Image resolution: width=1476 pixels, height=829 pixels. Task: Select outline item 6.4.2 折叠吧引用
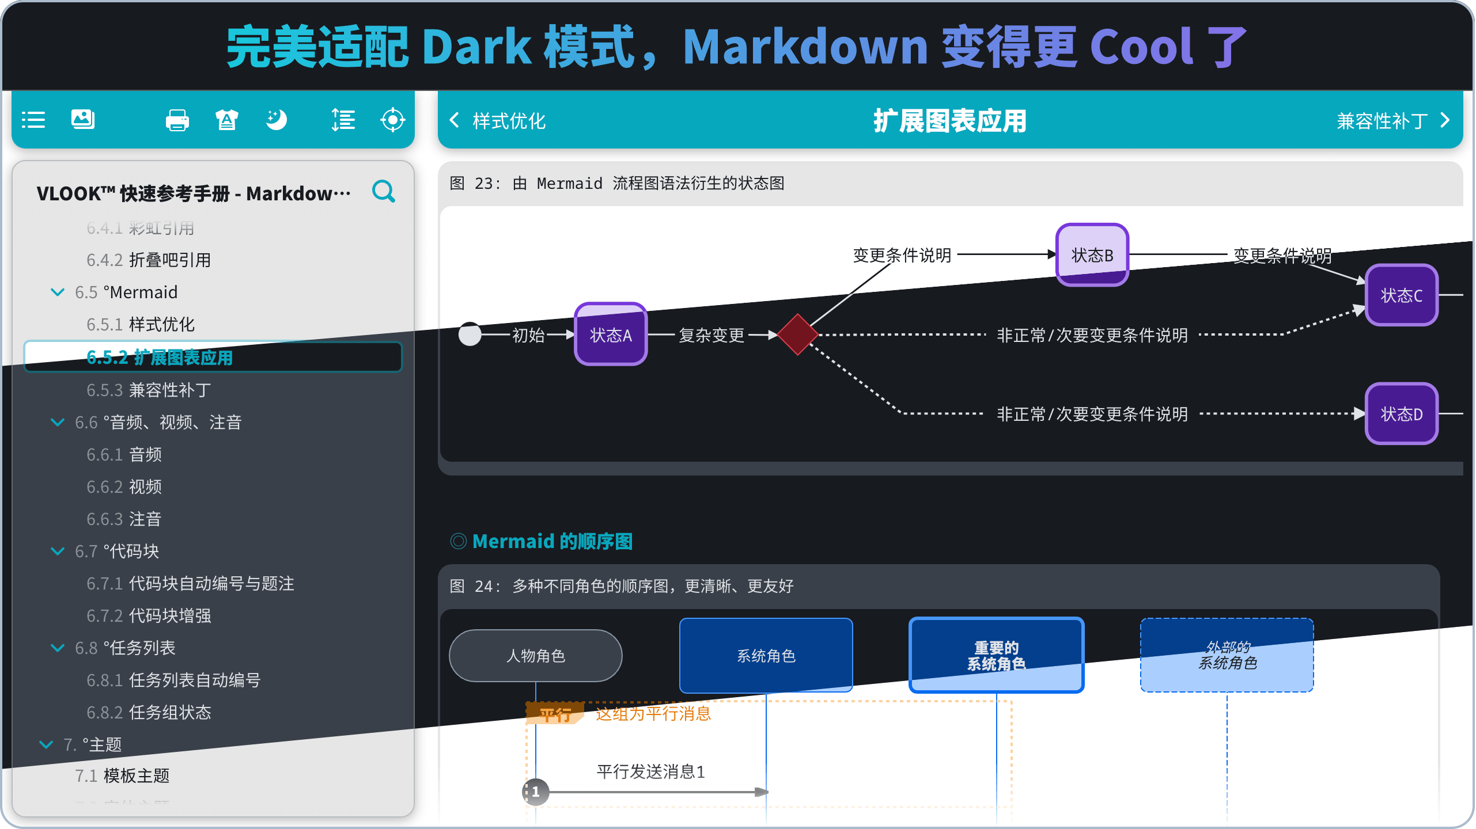coord(149,260)
